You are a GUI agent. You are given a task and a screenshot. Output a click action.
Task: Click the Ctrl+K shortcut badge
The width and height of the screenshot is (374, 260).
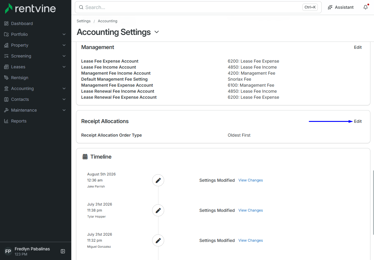pyautogui.click(x=310, y=7)
